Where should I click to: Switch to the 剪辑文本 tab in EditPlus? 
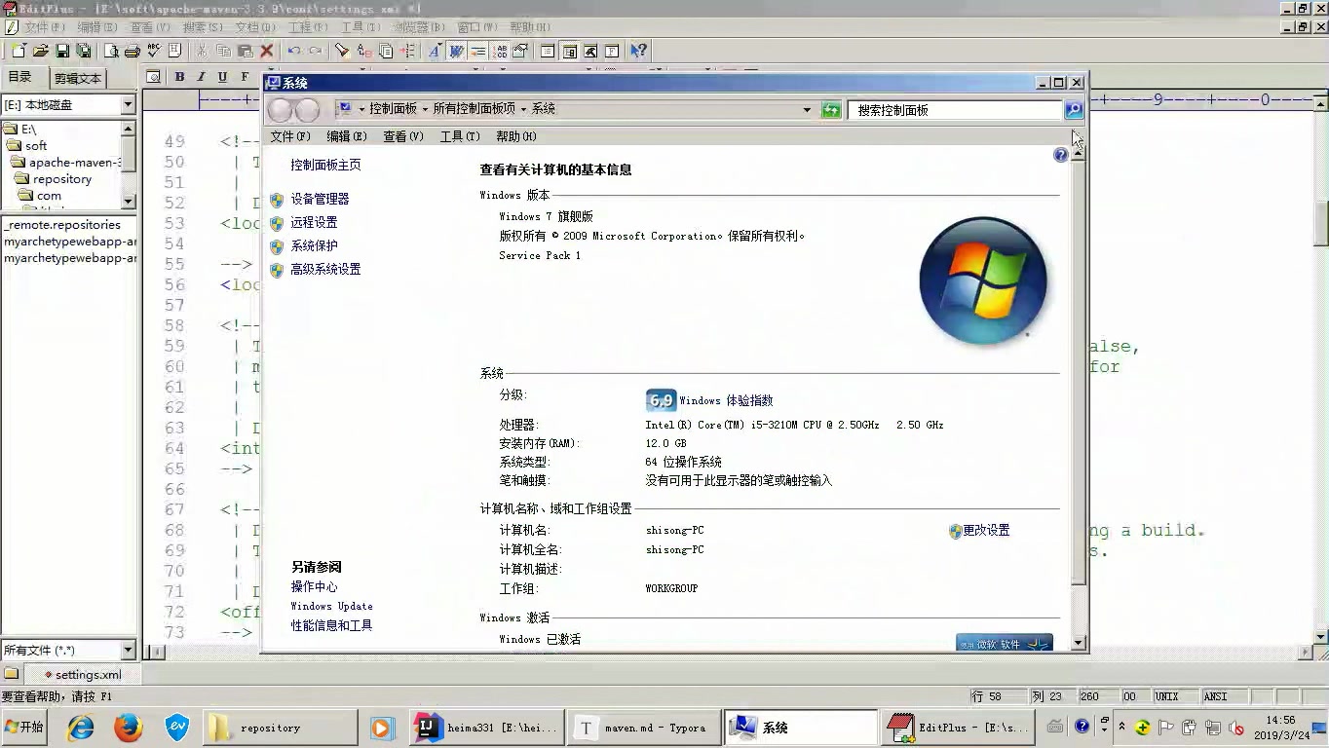78,79
